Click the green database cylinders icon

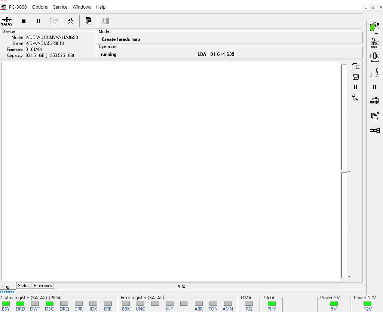(x=374, y=28)
